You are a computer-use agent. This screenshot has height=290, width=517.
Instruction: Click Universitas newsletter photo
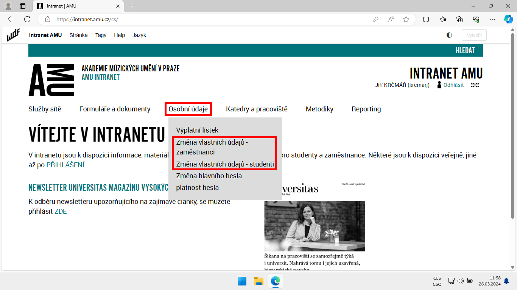pyautogui.click(x=315, y=226)
